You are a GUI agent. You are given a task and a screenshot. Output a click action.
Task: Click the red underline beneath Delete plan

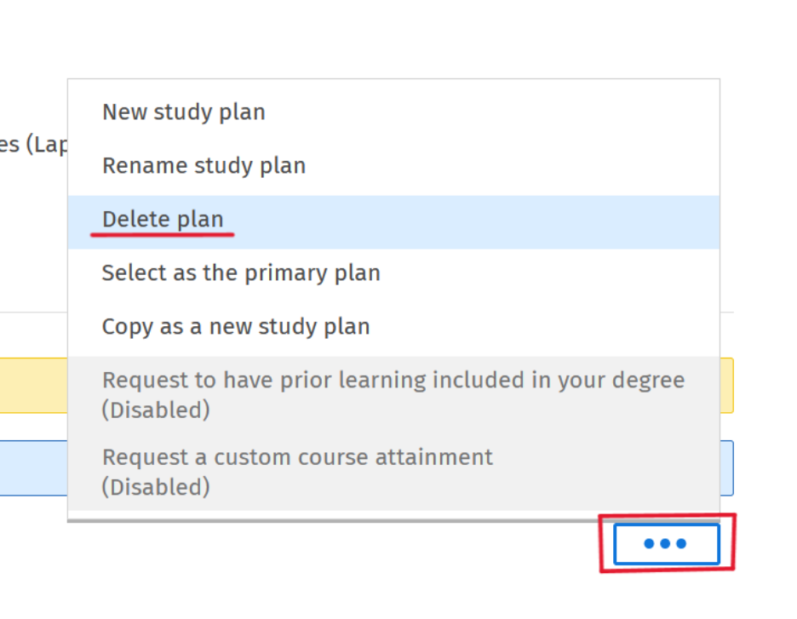point(162,235)
